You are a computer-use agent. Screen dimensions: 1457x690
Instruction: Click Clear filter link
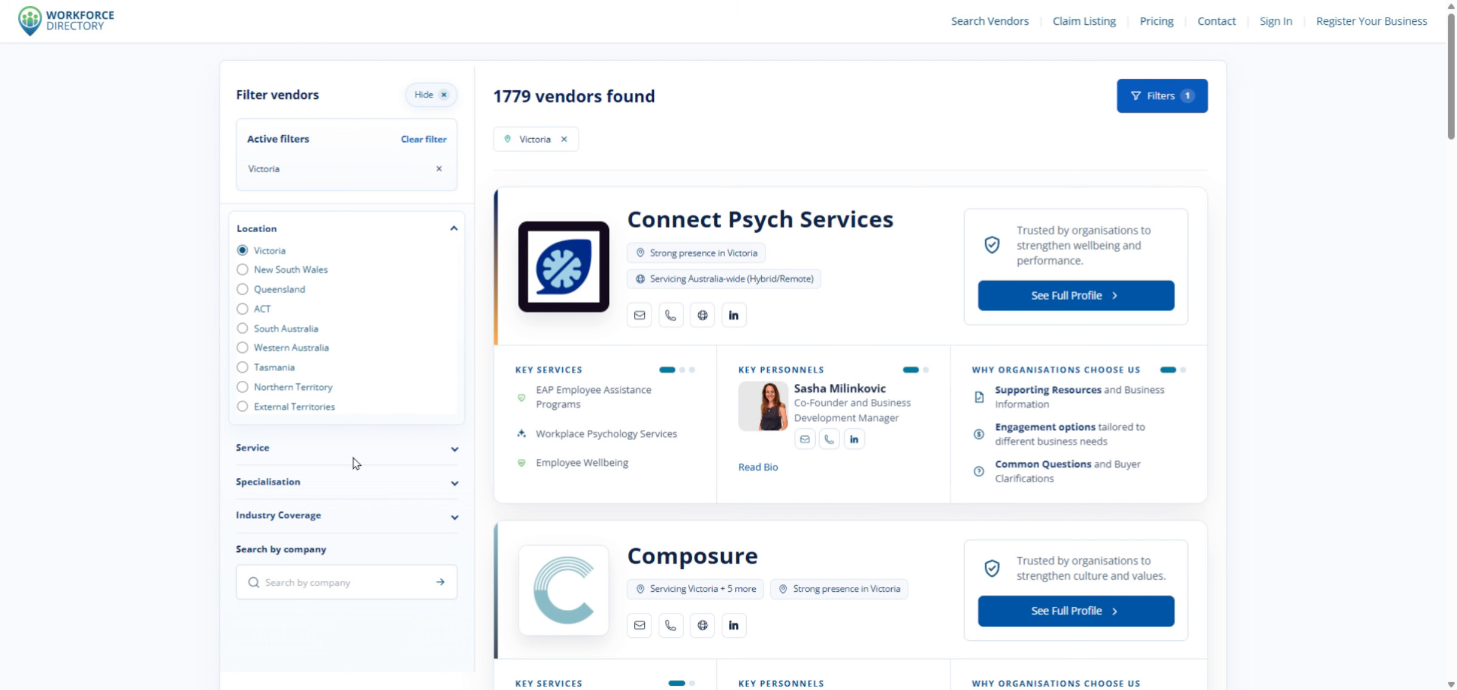pos(424,139)
